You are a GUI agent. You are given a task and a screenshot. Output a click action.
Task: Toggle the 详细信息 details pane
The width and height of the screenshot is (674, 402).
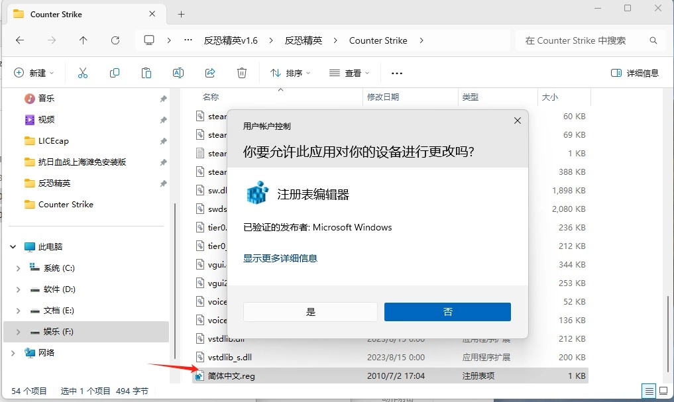coord(634,73)
